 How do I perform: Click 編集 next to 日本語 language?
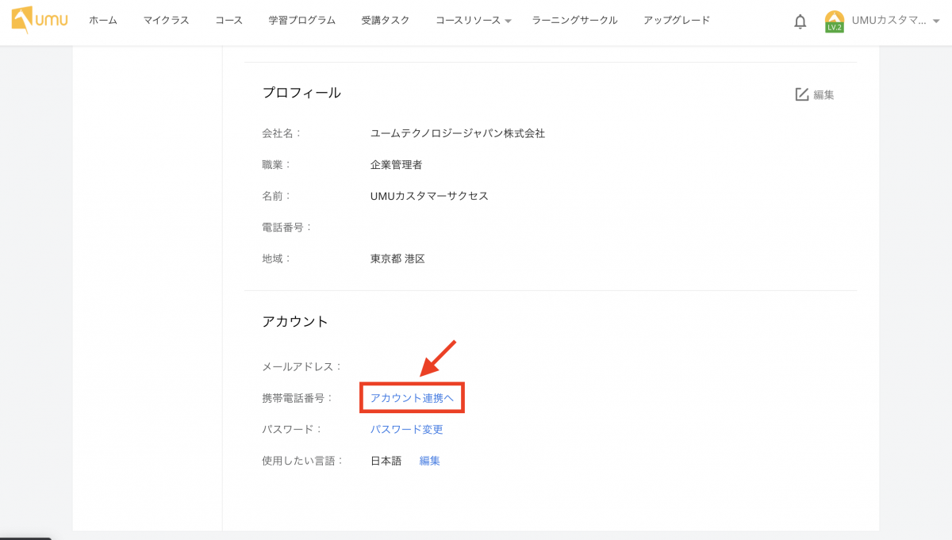[x=429, y=461]
